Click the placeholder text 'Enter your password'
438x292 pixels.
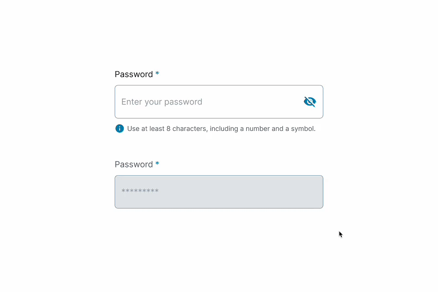tap(162, 101)
